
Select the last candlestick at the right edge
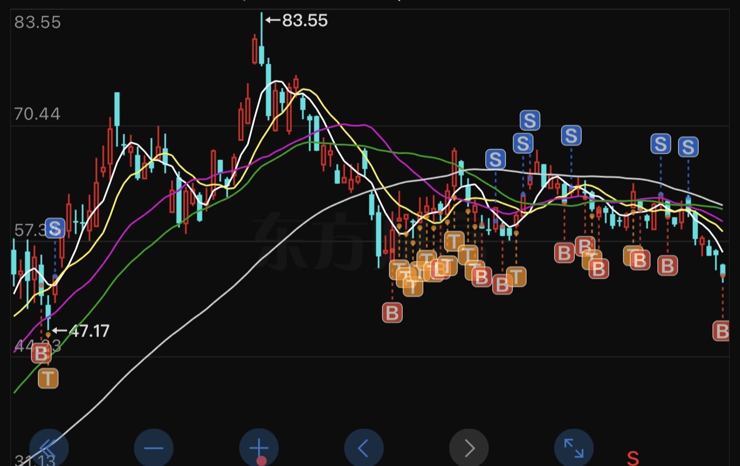(x=723, y=272)
